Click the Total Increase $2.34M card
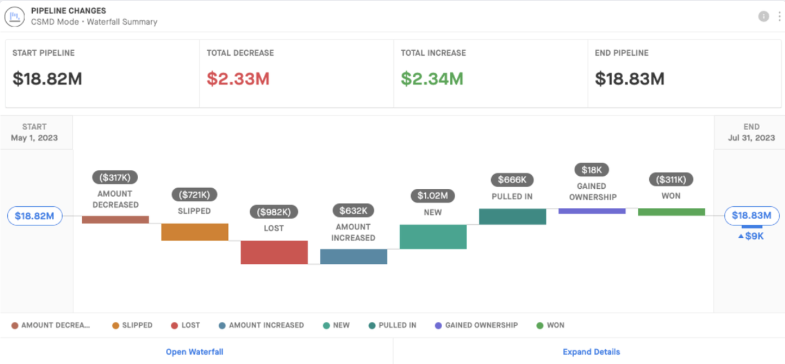Screen dimensions: 785x364 (x=491, y=73)
